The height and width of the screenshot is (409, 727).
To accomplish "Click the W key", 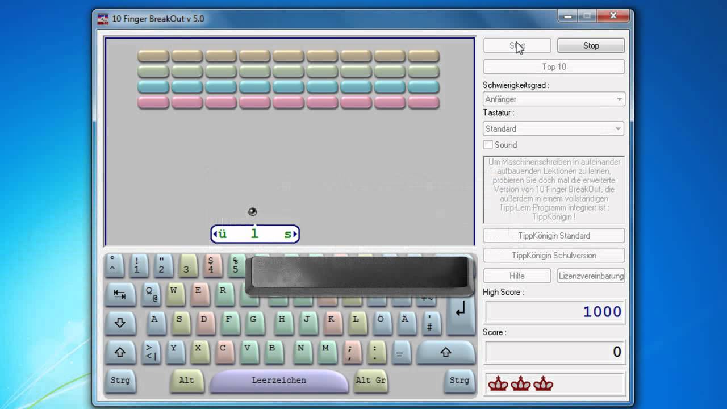I will click(x=175, y=294).
